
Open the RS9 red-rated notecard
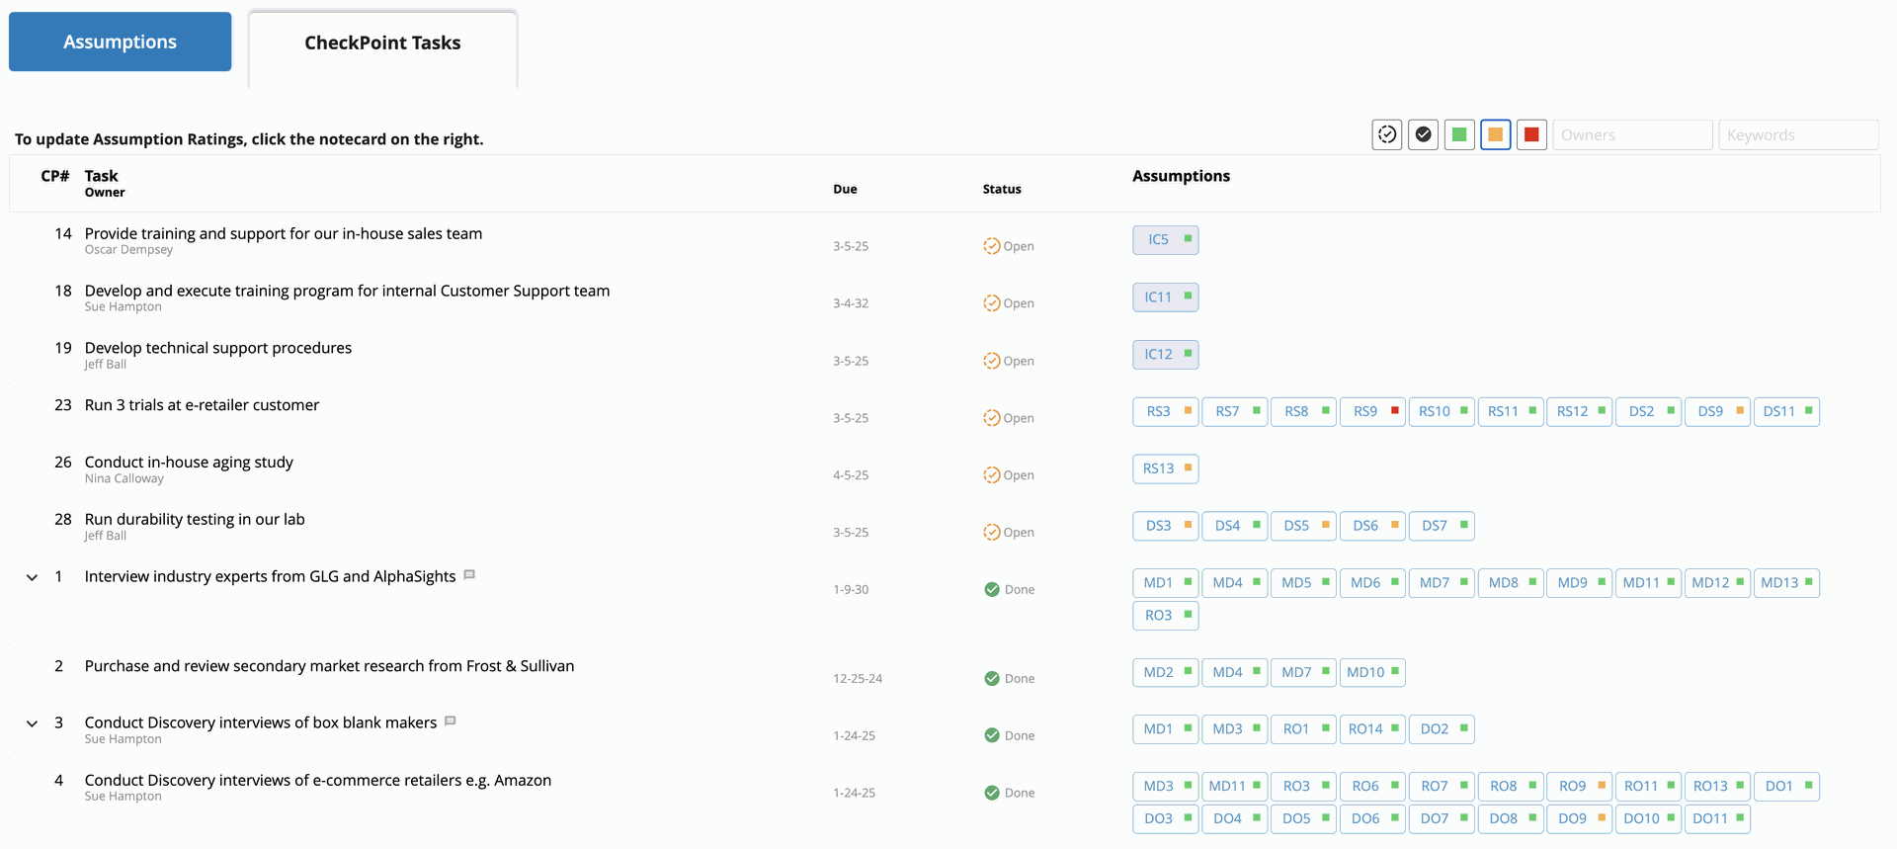1372,412
